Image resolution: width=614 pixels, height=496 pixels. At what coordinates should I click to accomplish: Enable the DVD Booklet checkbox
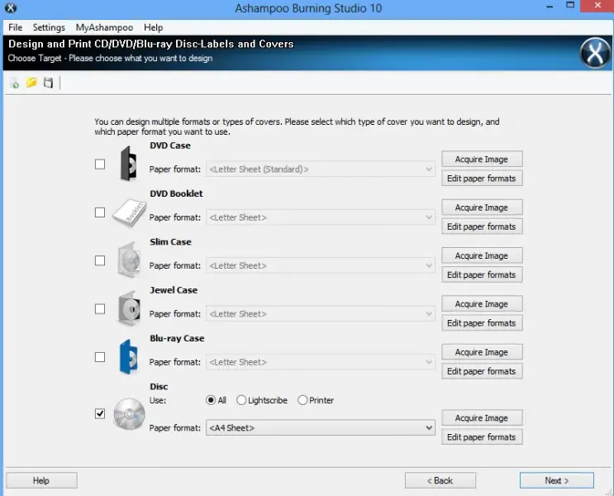pos(100,212)
